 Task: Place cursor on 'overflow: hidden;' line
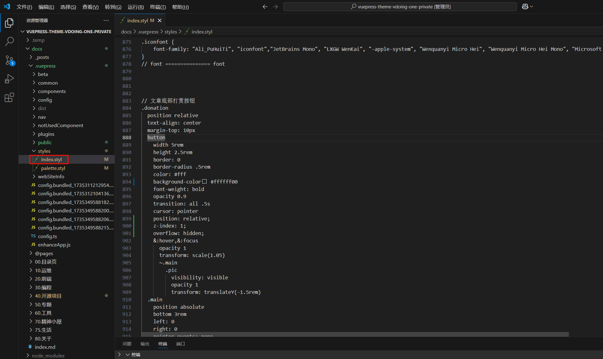(178, 233)
